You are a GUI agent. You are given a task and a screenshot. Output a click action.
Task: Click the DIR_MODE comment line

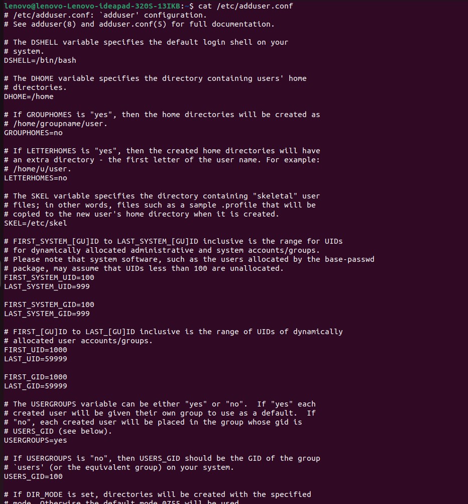point(157,494)
